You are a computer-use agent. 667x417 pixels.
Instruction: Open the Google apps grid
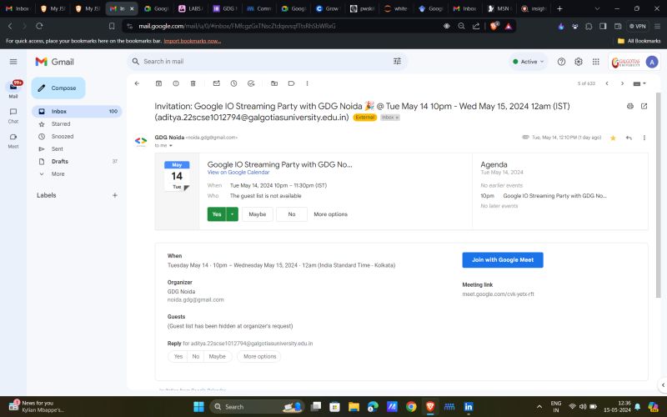[x=596, y=62]
